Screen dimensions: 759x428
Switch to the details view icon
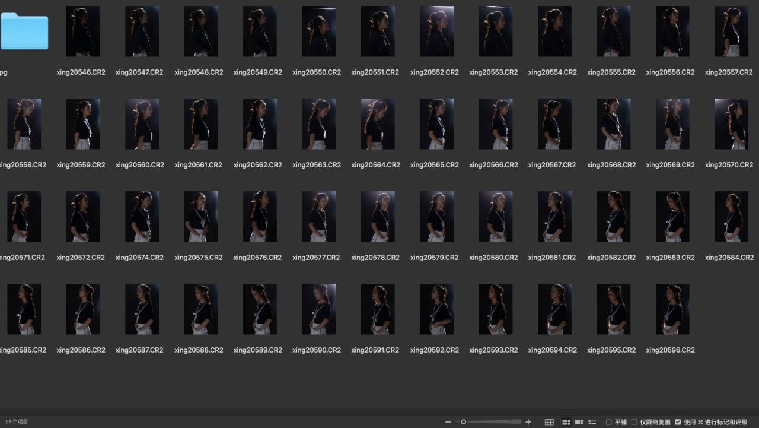tap(579, 422)
